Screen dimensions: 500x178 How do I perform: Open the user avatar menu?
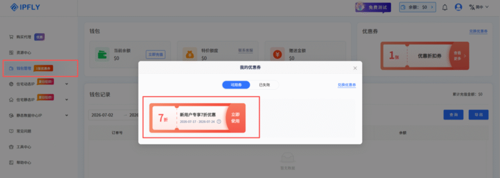pos(458,7)
